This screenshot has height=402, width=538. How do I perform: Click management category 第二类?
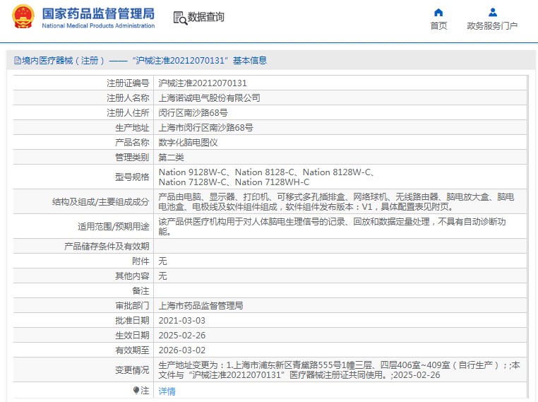pyautogui.click(x=171, y=158)
